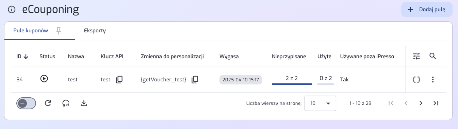
Task: Sort table by ID column
Action: click(x=22, y=57)
